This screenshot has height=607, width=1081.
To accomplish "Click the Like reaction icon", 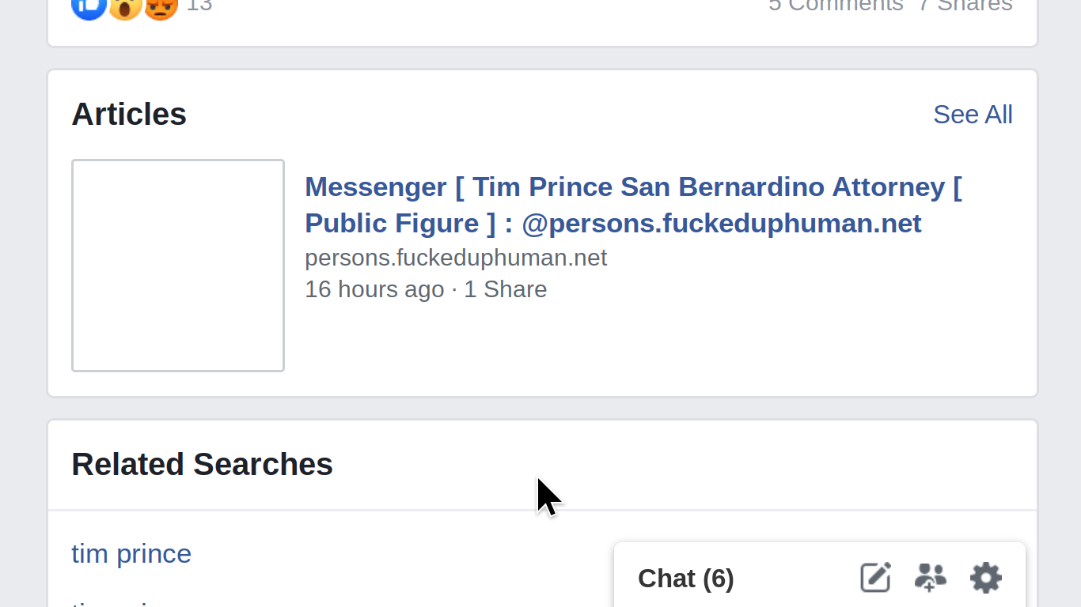I will click(x=89, y=6).
